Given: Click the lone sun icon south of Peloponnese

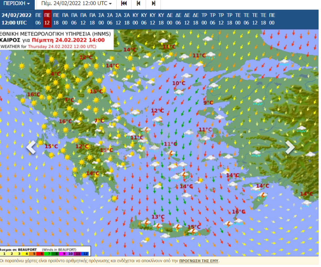Looking at the screenshot, I should [x=115, y=198].
